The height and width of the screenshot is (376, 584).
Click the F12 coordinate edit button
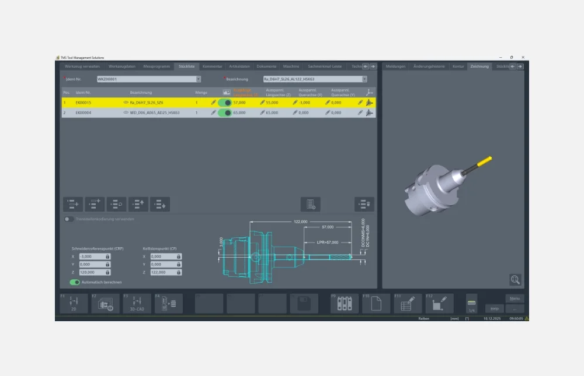pyautogui.click(x=439, y=304)
